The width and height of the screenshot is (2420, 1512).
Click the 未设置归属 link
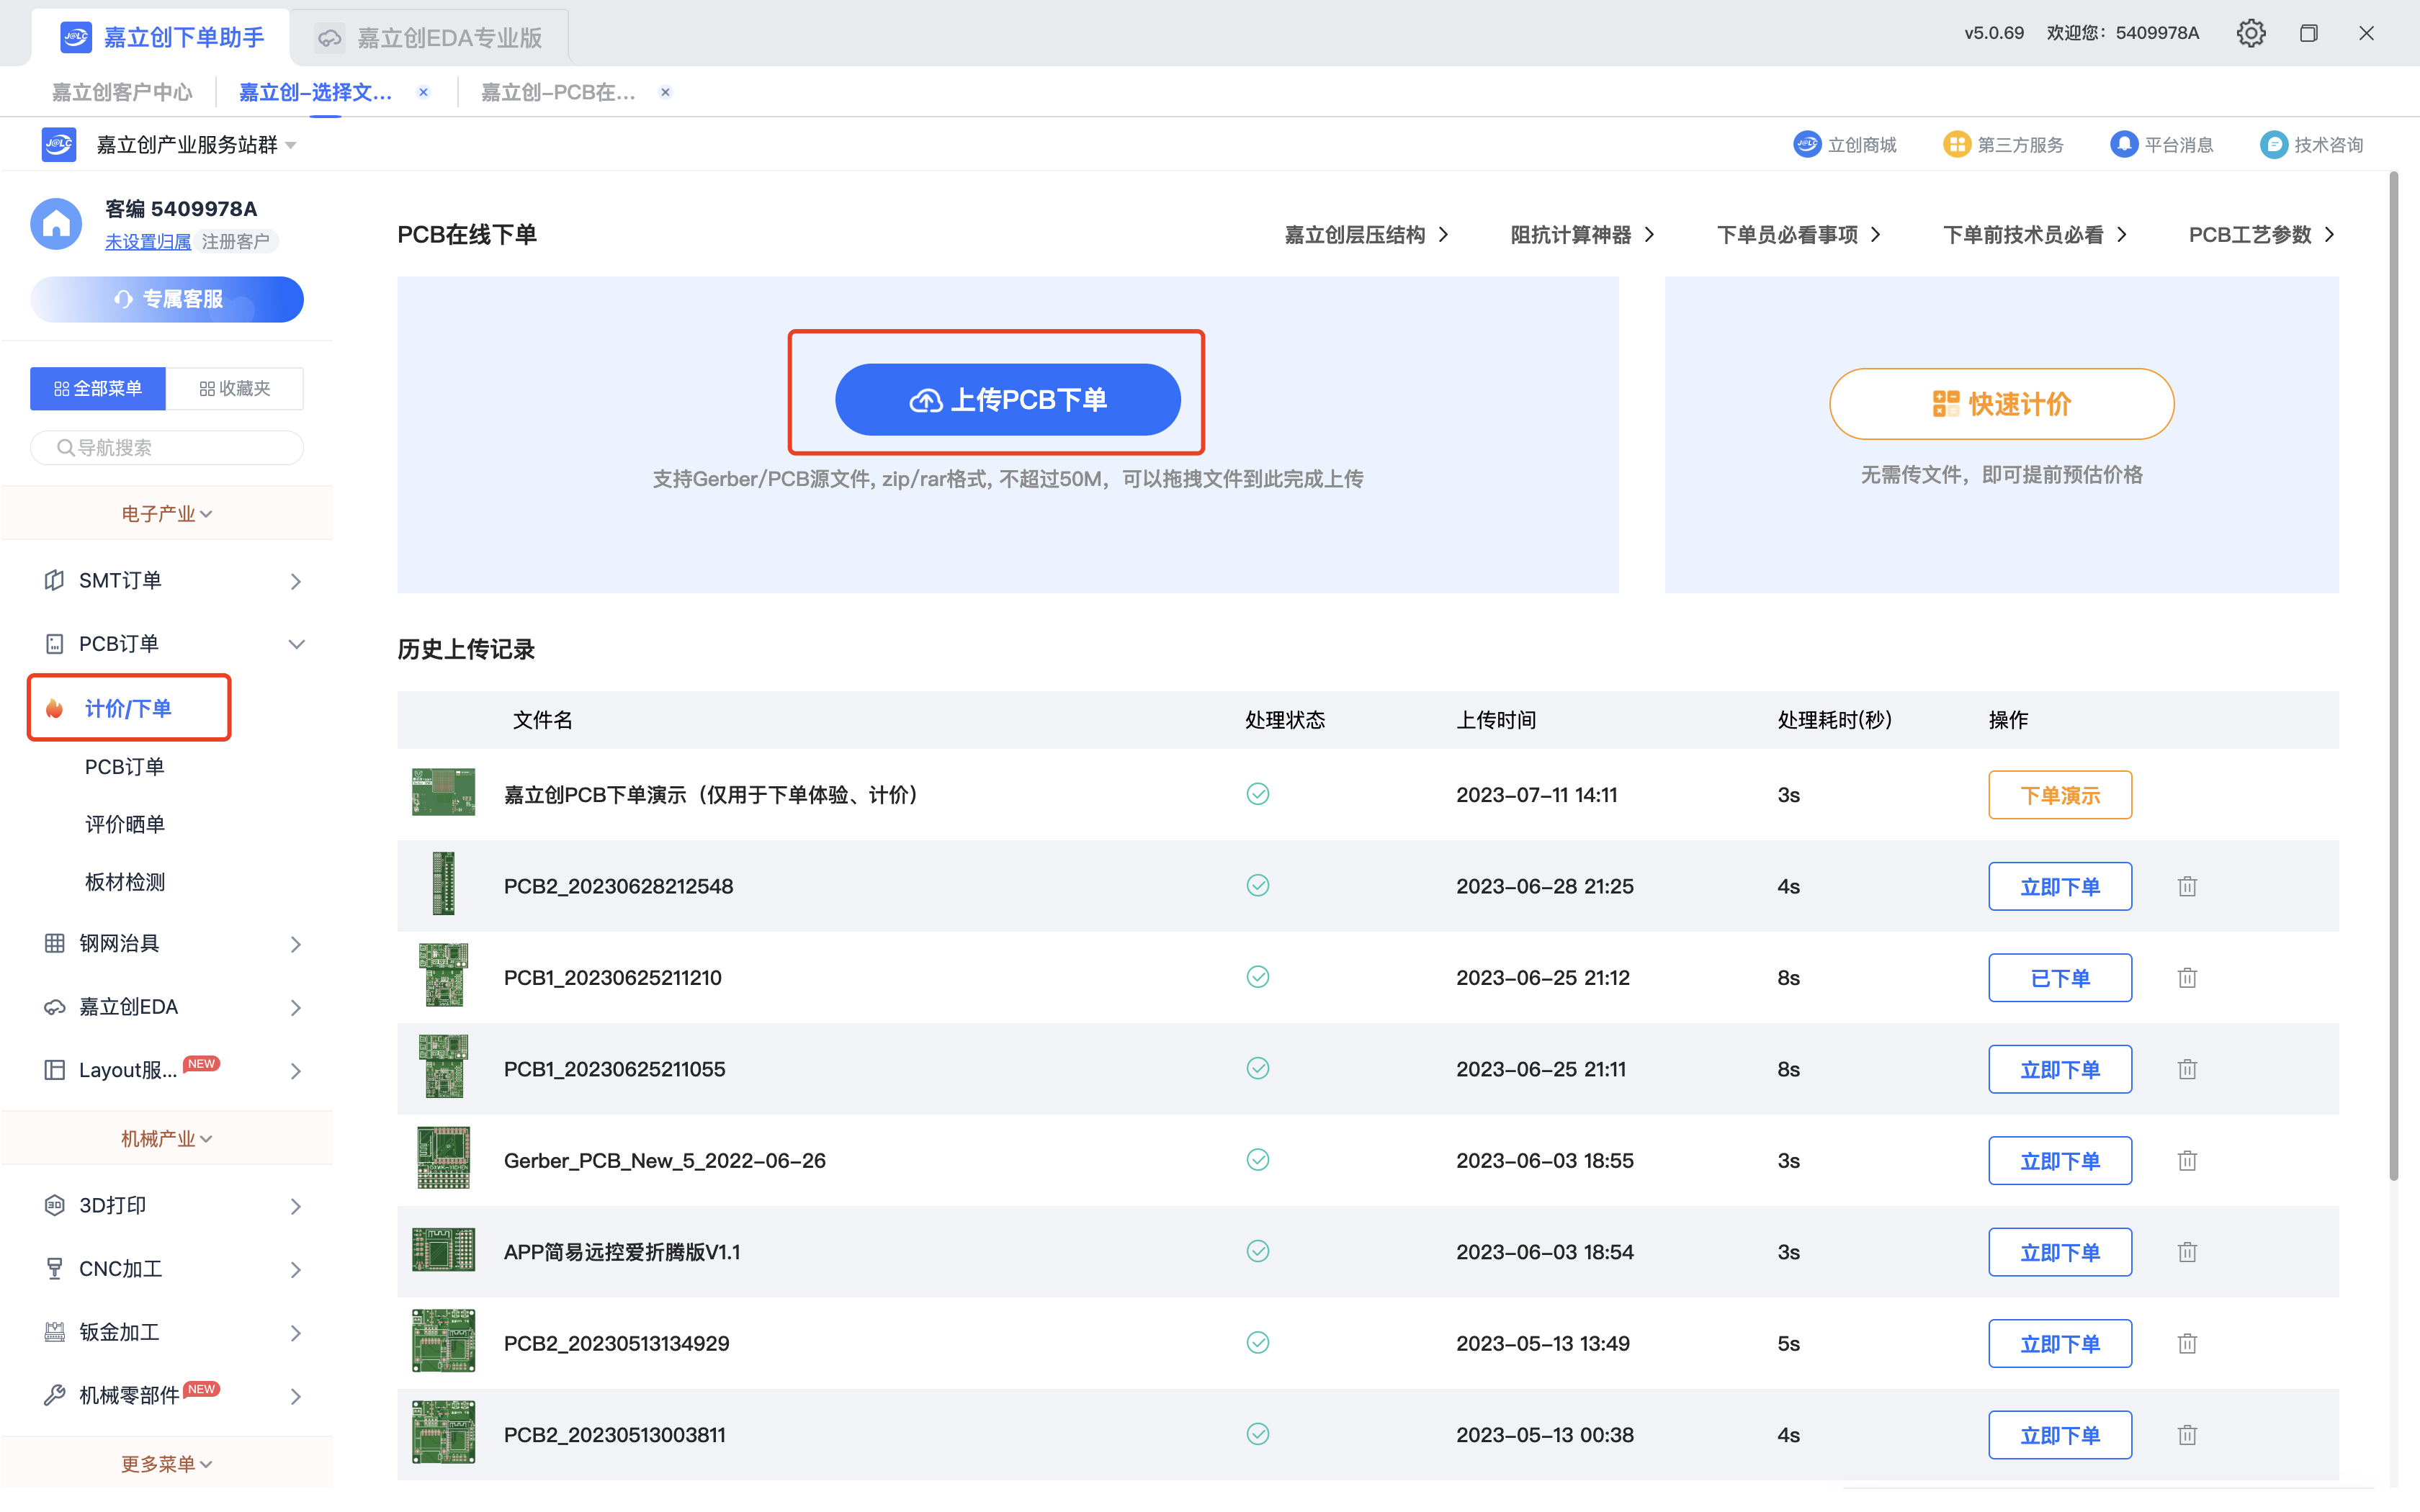tap(147, 241)
